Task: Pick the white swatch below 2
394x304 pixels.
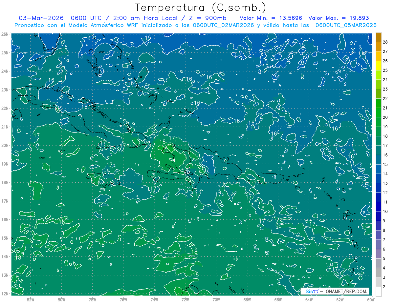Action: tap(379, 291)
